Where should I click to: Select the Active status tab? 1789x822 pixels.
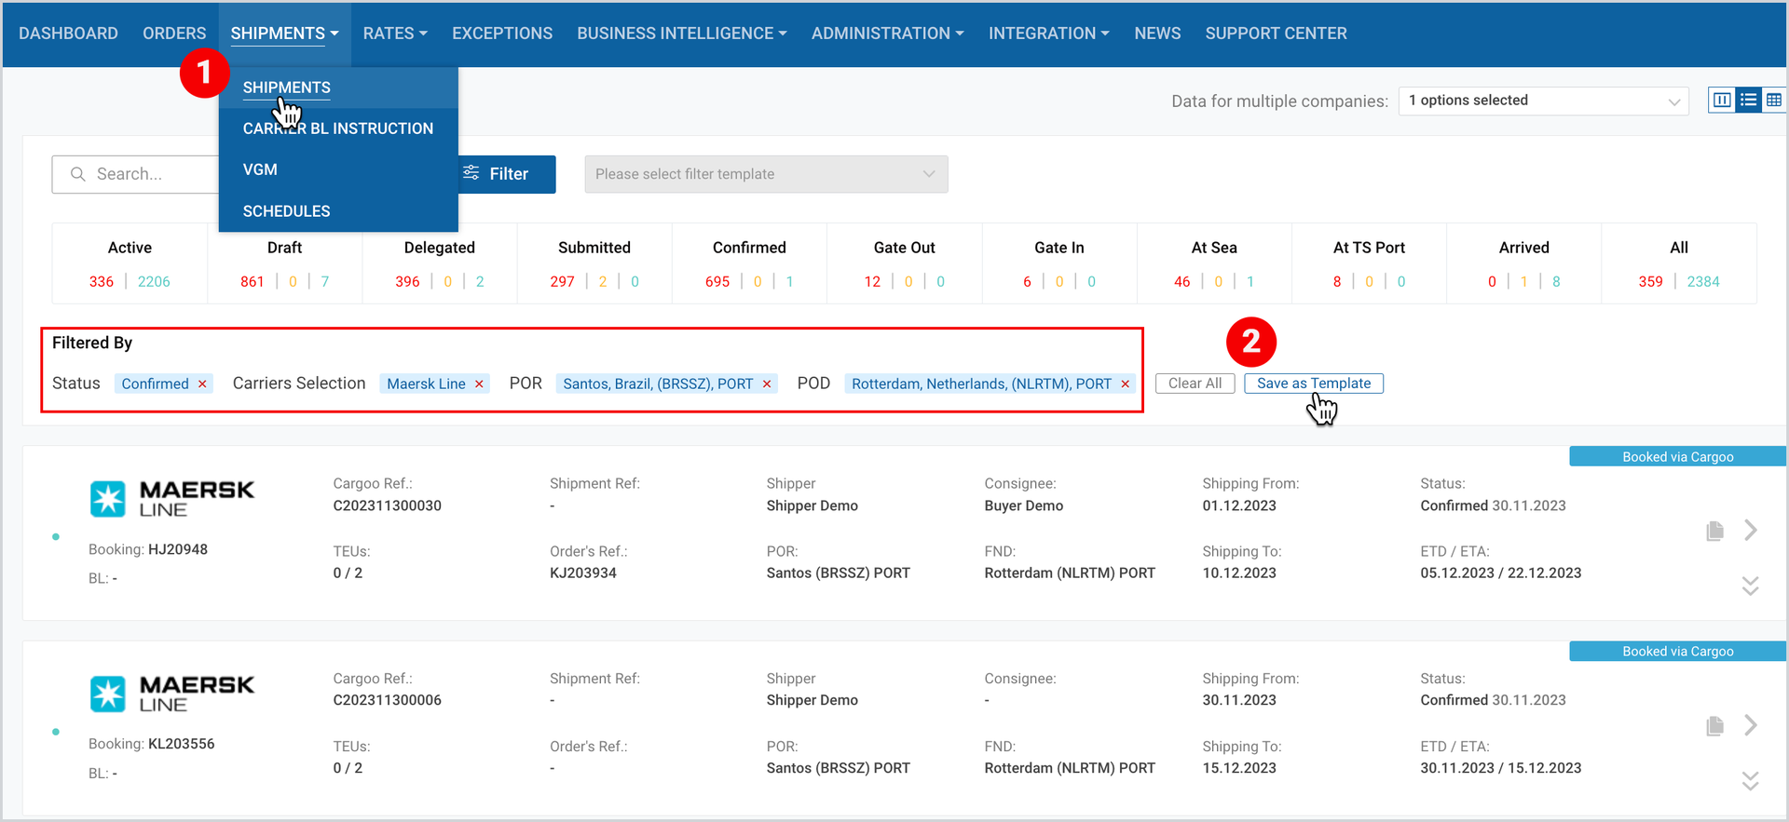(x=130, y=263)
